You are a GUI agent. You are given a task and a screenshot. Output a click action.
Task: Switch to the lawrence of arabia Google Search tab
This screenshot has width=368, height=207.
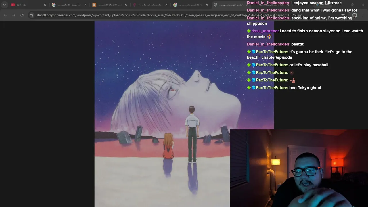69,5
